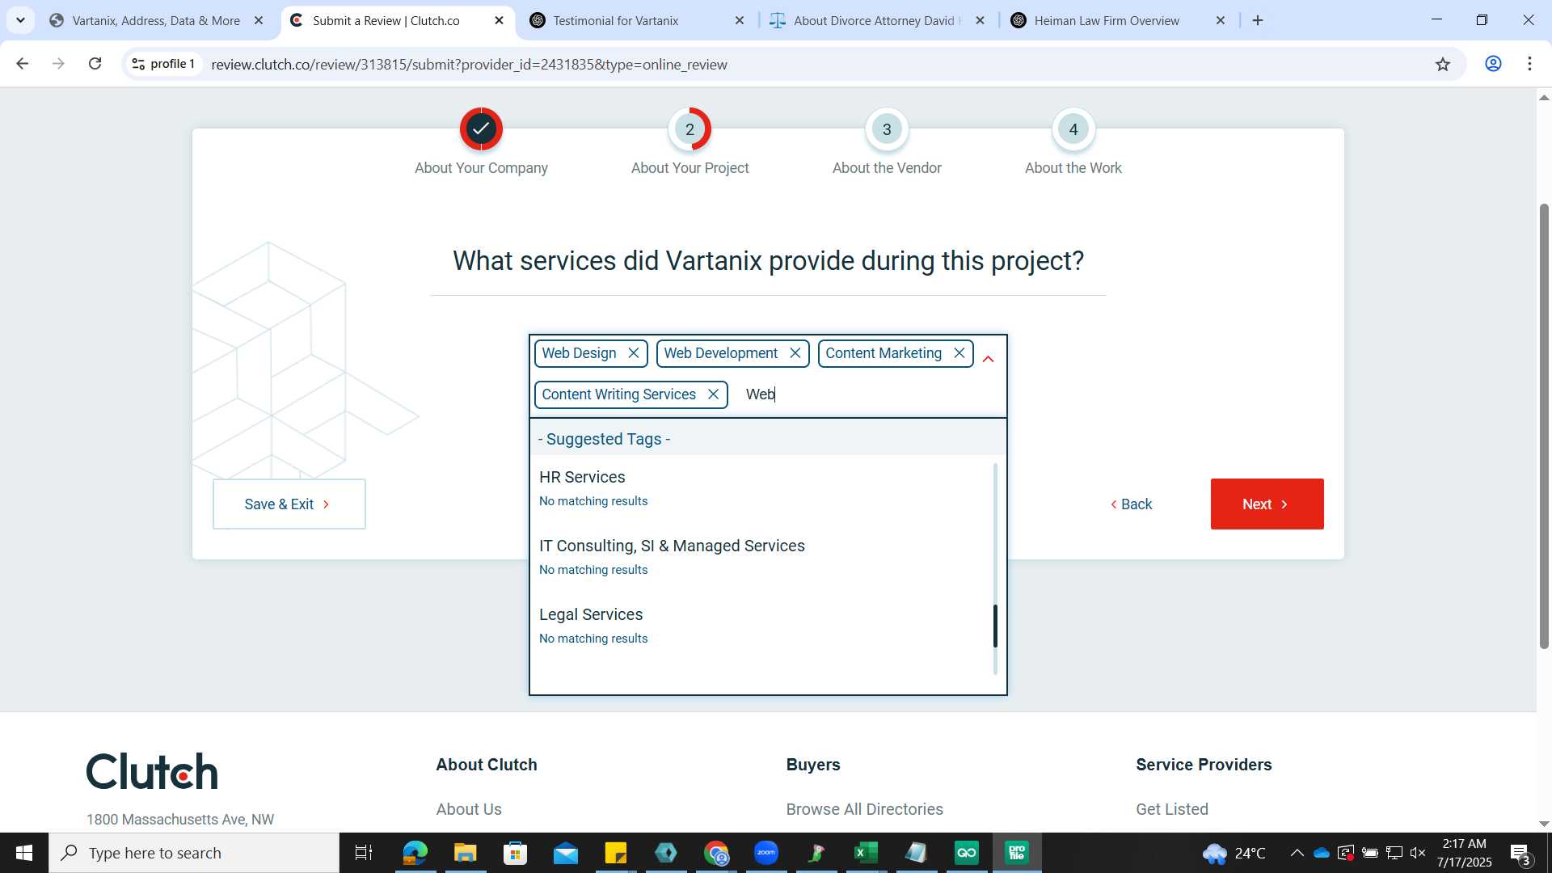Click the page vertical scrollbar

(x=1544, y=426)
